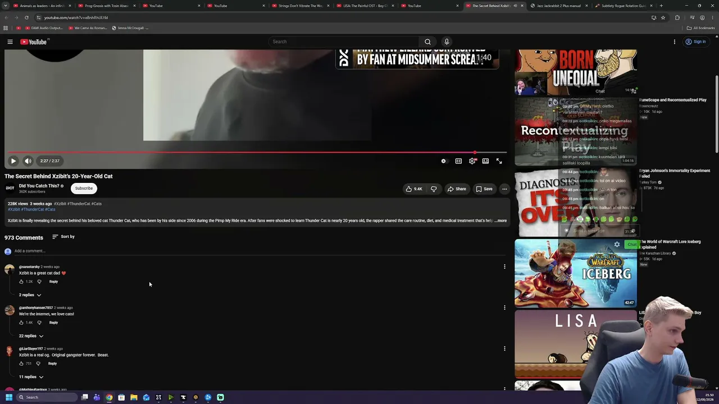
Task: Open YouTube settings three-dot menu in header
Action: (675, 42)
